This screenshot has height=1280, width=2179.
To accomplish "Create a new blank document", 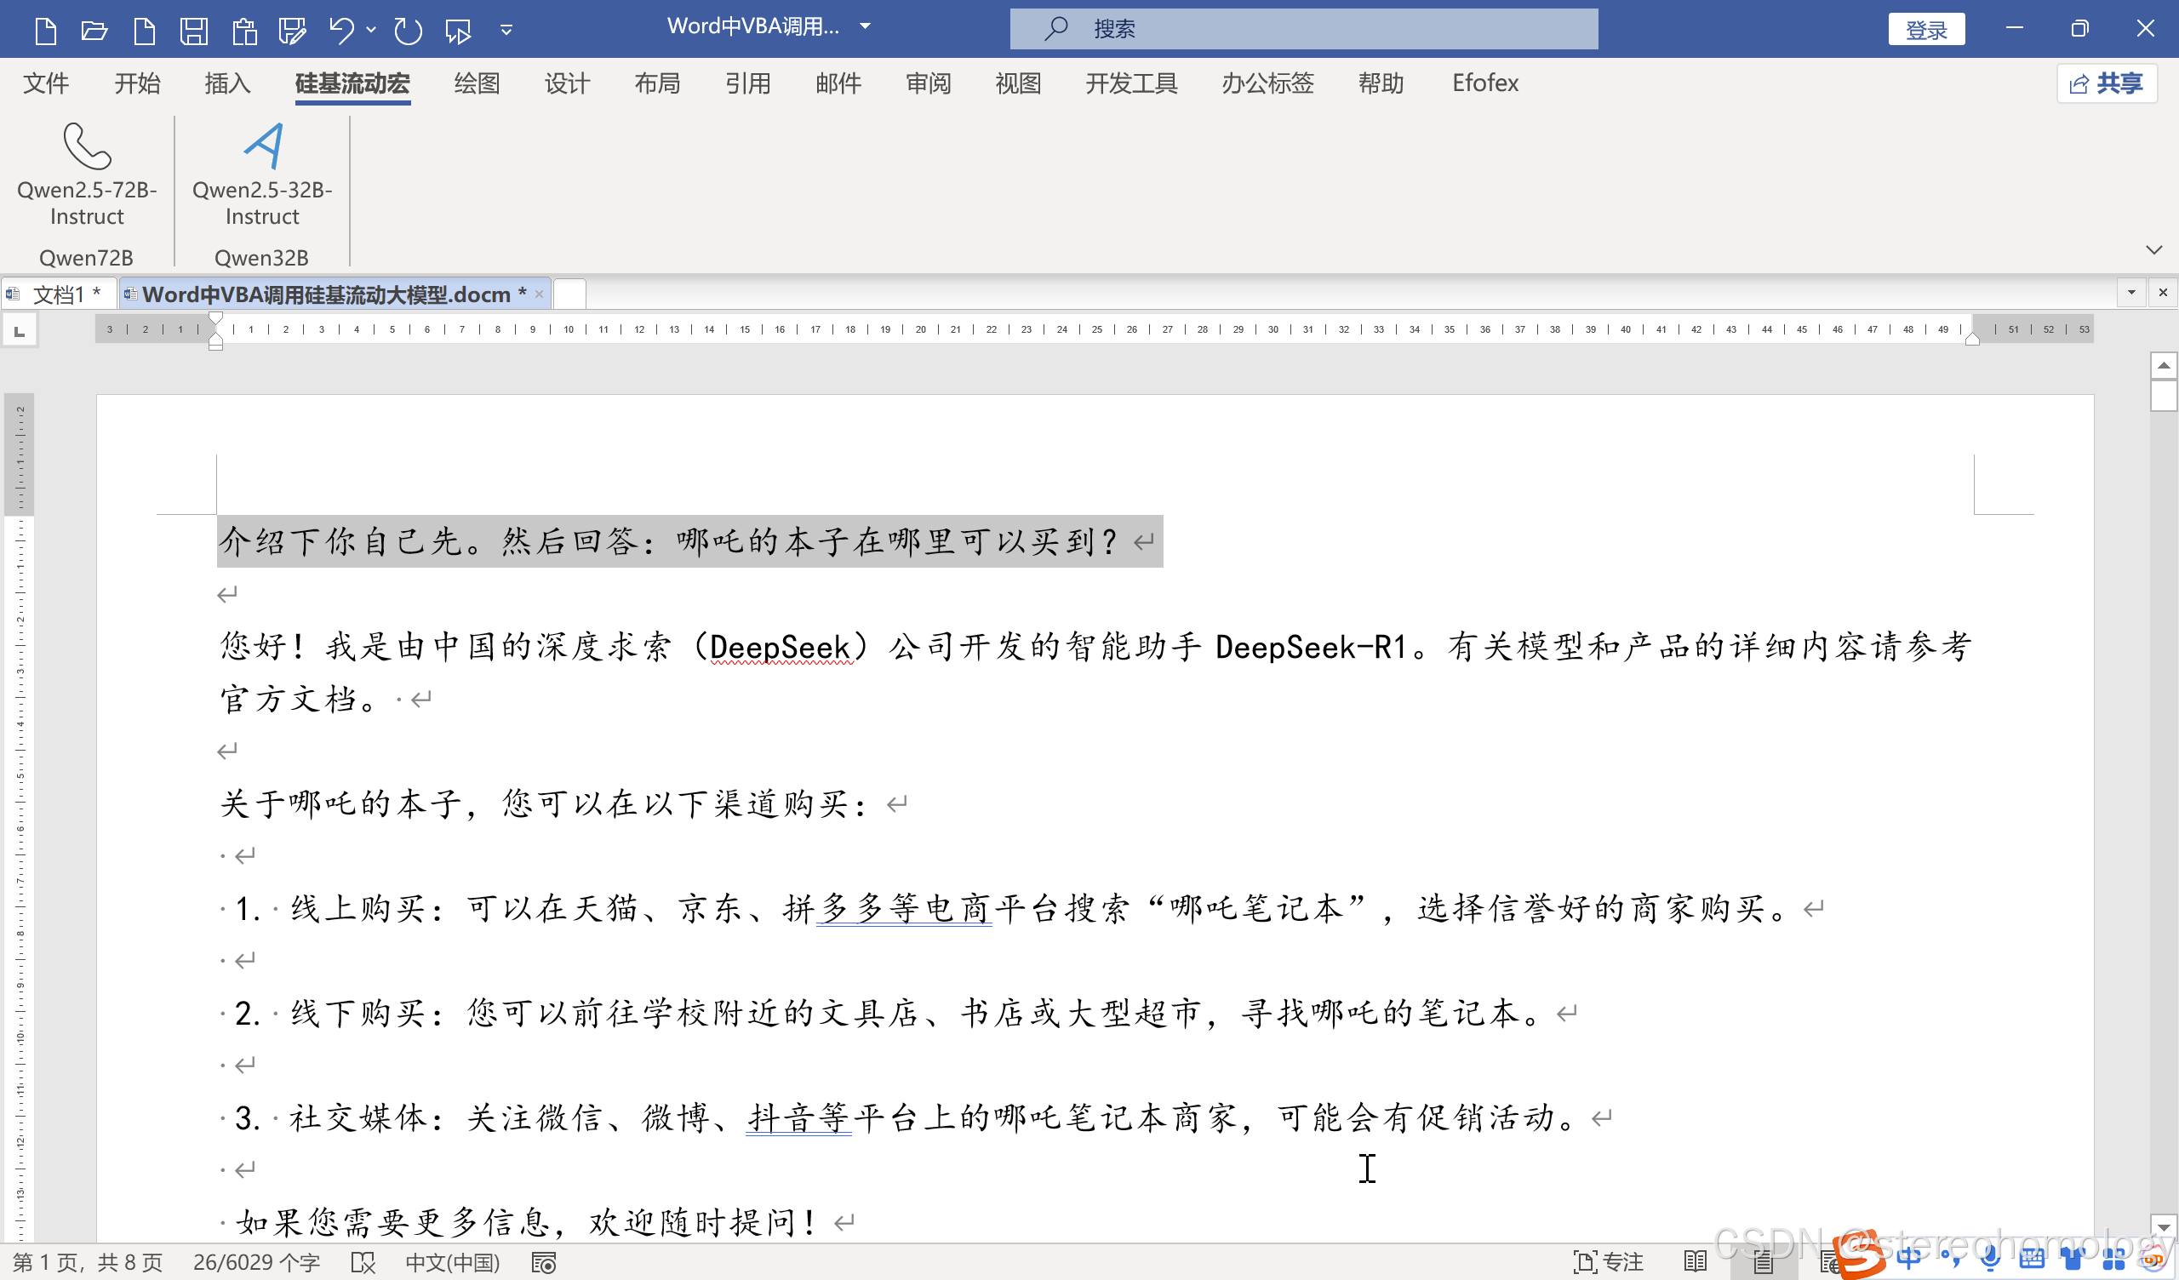I will [45, 31].
